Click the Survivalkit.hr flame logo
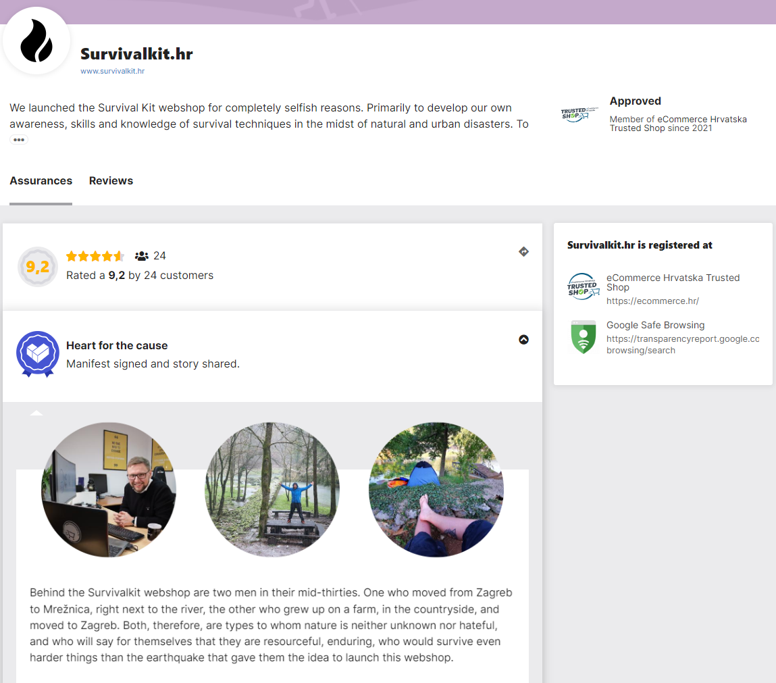This screenshot has width=776, height=683. (36, 41)
